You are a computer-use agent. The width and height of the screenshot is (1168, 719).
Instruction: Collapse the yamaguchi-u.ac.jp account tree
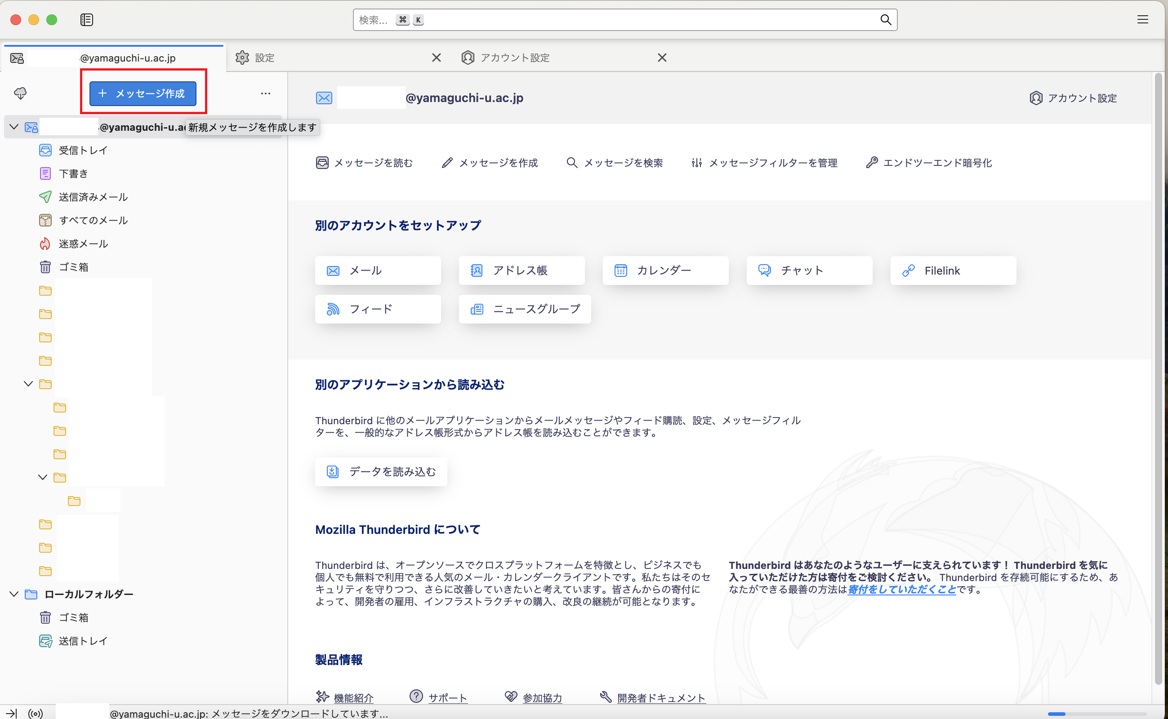click(x=14, y=127)
